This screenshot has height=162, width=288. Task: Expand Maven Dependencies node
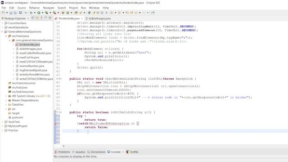[6, 100]
